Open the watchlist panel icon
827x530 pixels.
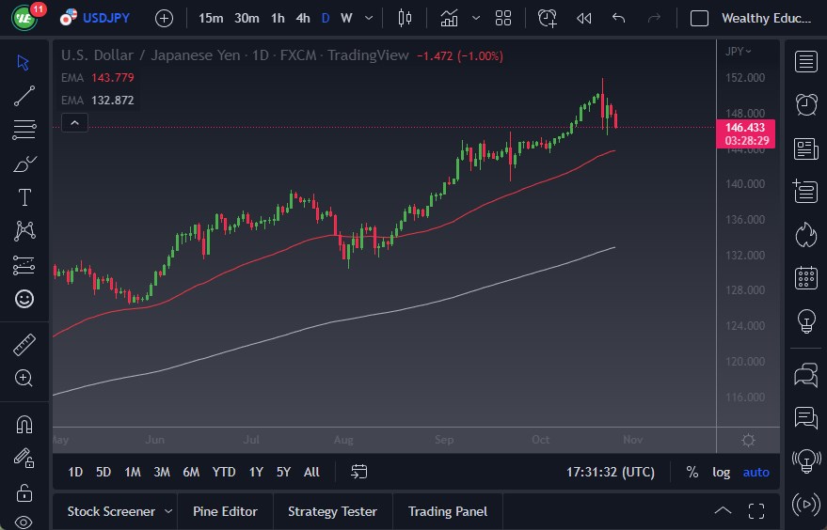(x=805, y=62)
